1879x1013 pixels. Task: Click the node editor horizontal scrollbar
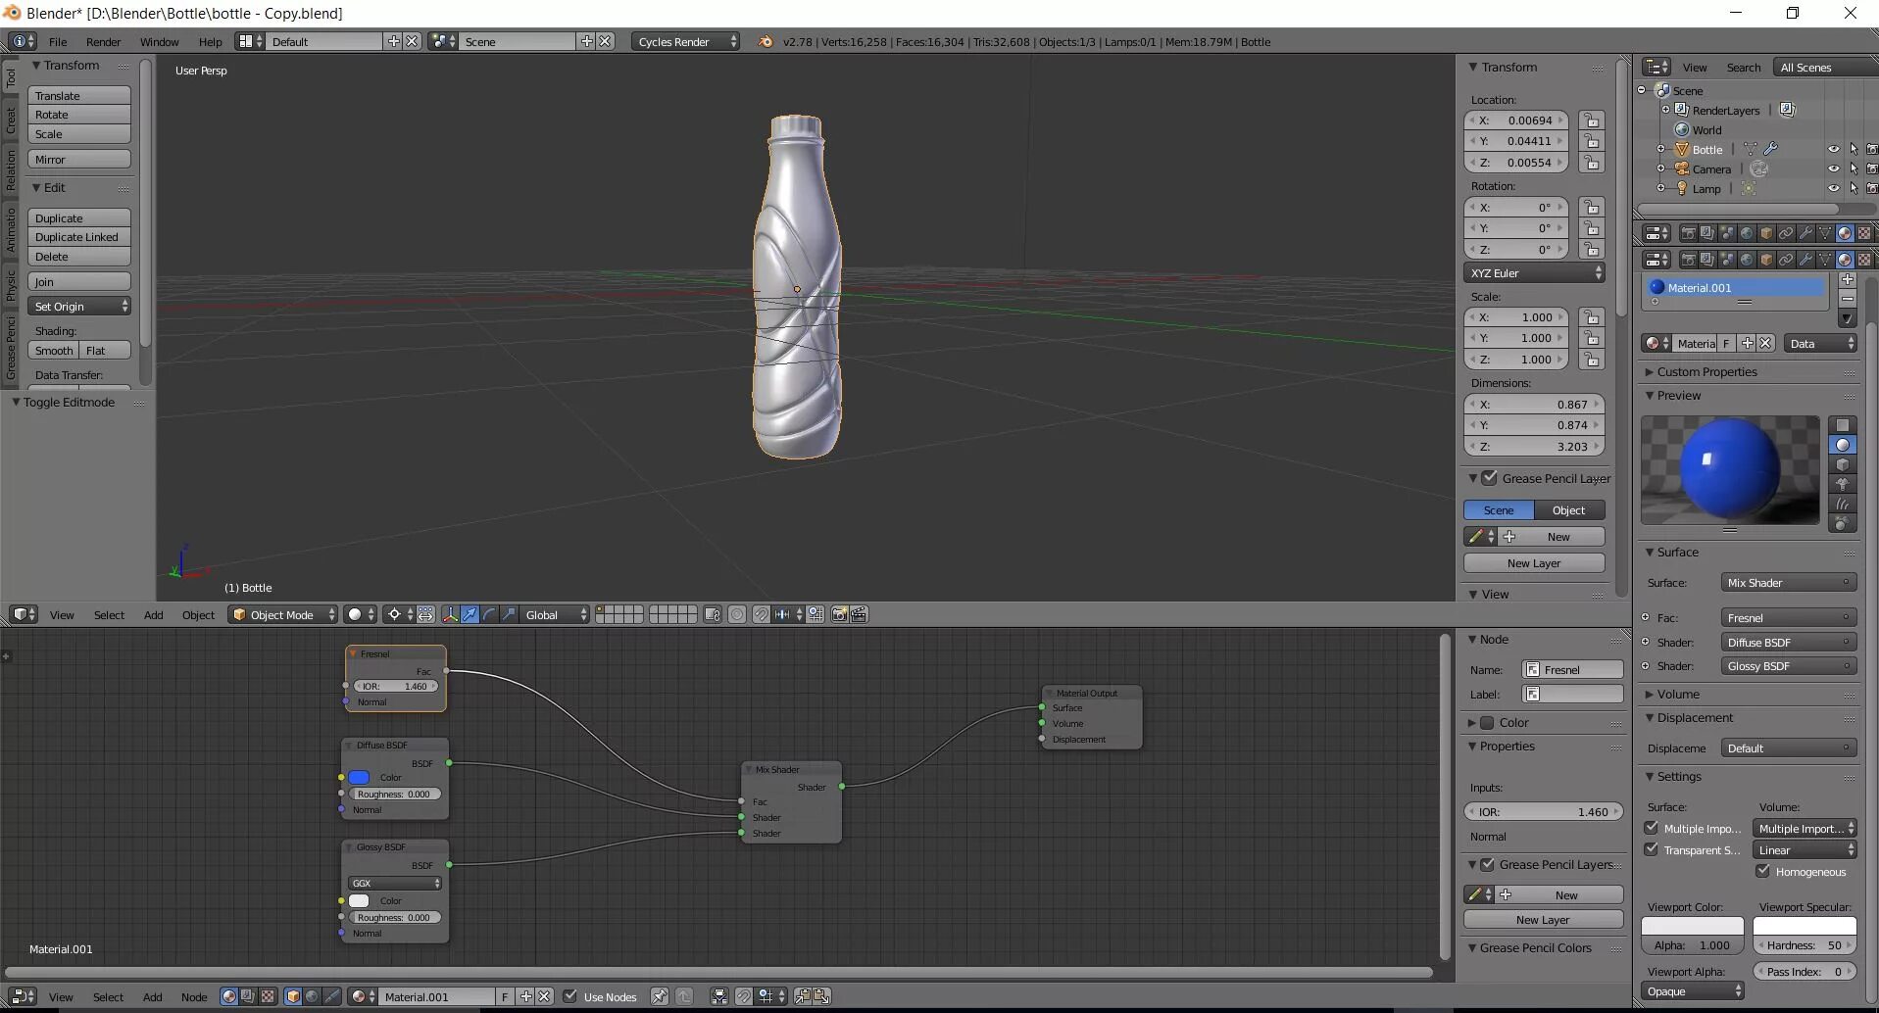(717, 972)
